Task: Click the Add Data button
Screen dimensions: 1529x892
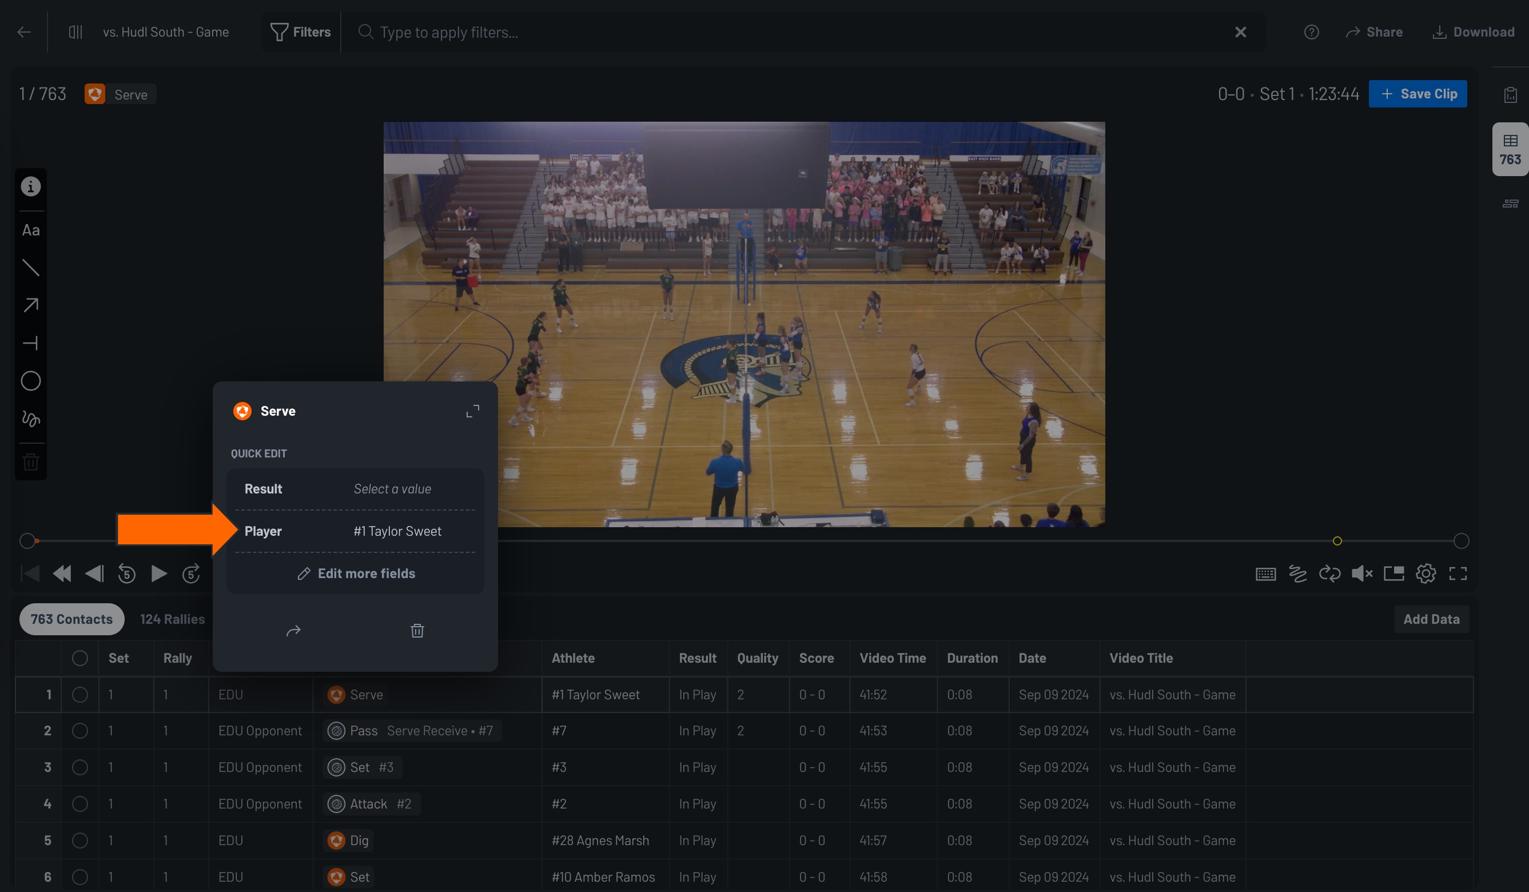Action: [x=1432, y=619]
